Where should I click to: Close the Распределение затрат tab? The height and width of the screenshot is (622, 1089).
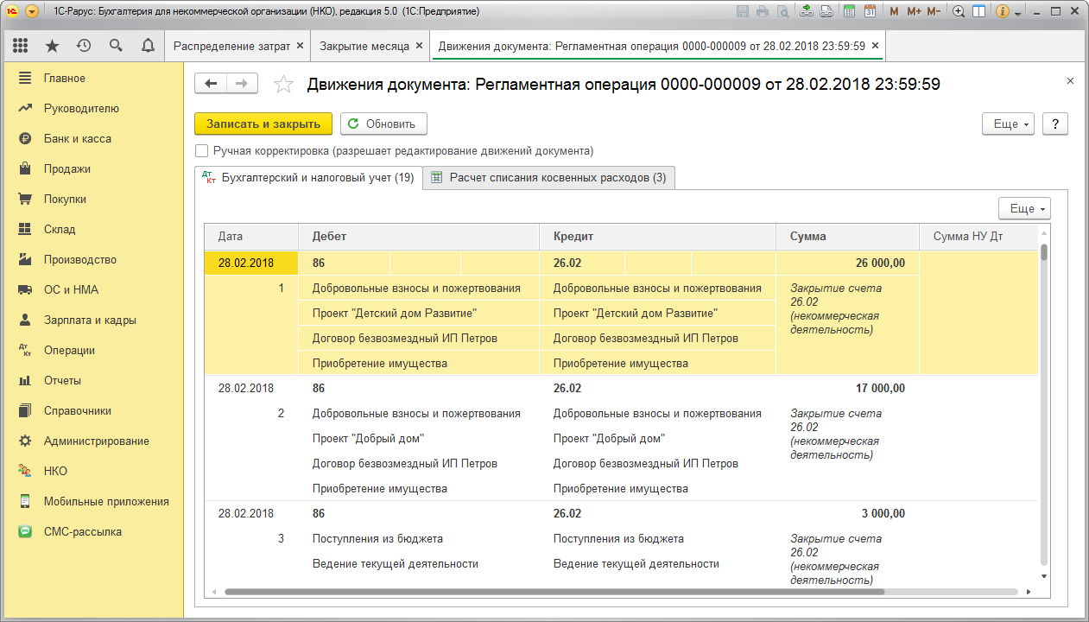pos(300,46)
